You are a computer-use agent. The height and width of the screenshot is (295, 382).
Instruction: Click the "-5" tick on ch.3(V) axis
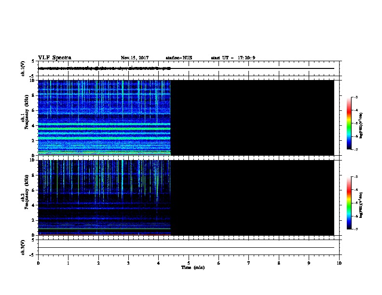coord(32,255)
